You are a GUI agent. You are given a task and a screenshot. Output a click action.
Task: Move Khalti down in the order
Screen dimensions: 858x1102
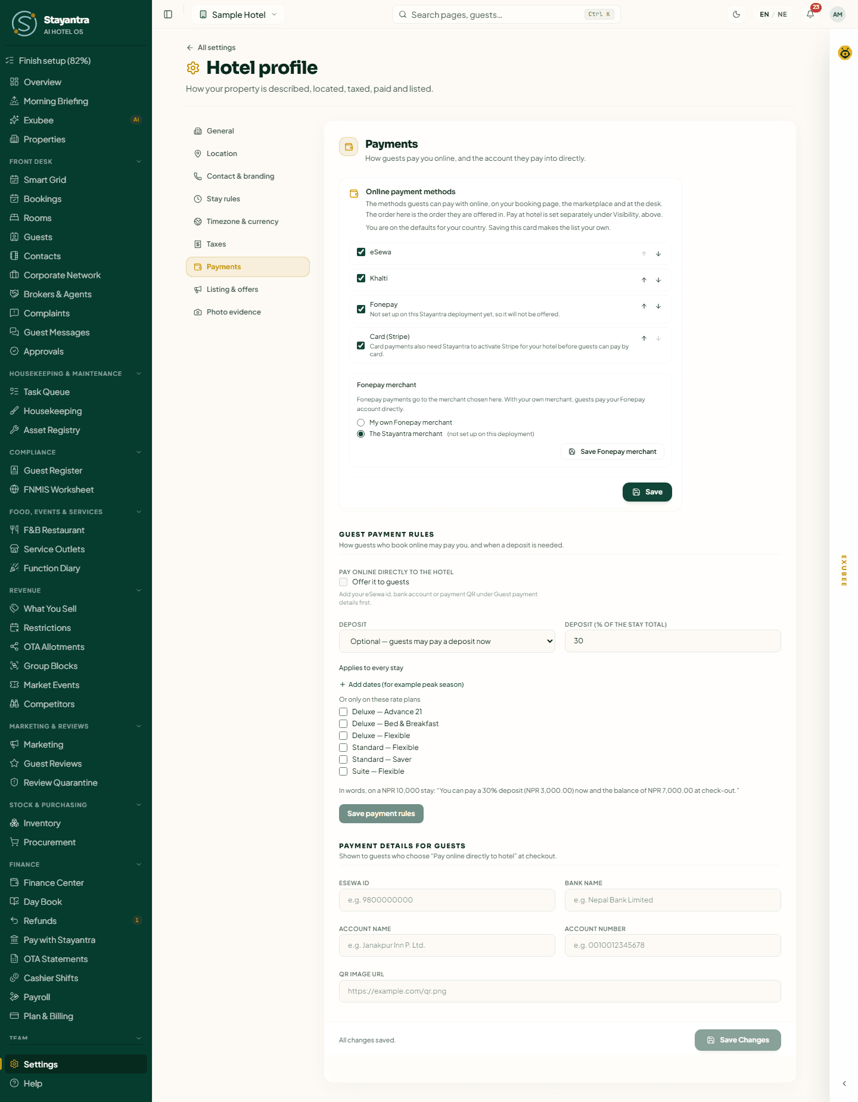(x=658, y=280)
